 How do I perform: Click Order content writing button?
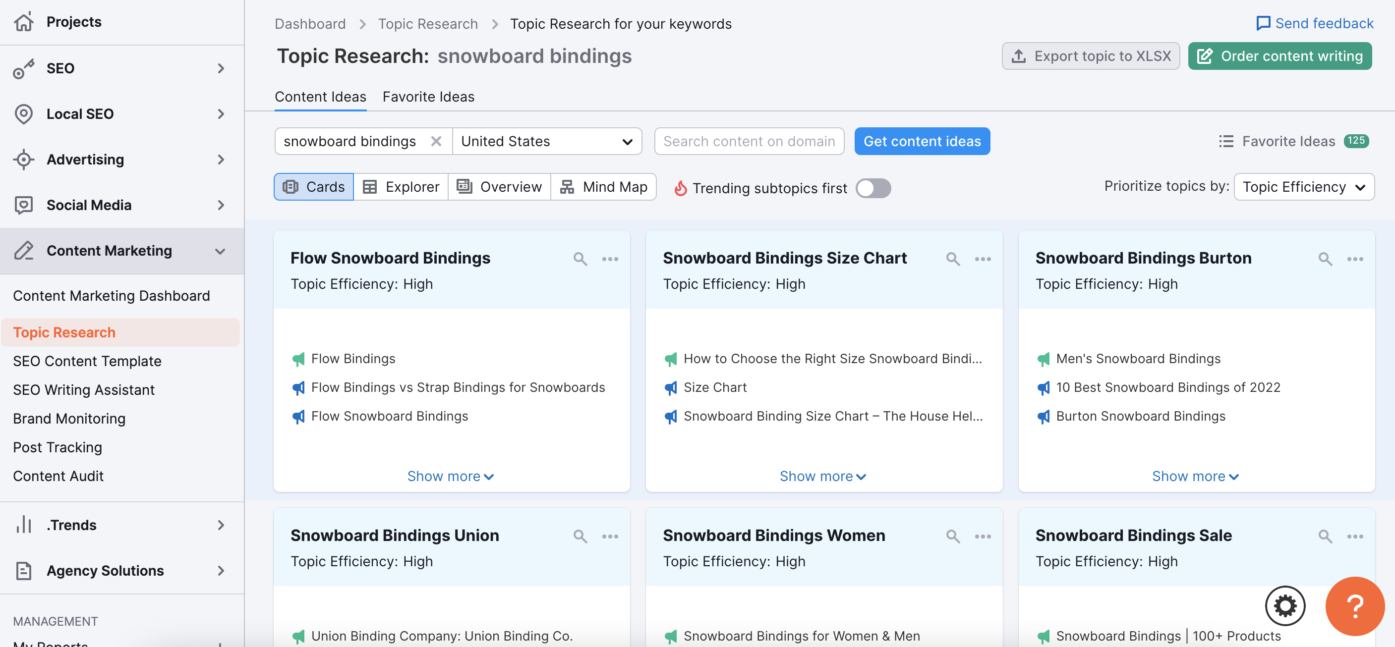click(1279, 55)
